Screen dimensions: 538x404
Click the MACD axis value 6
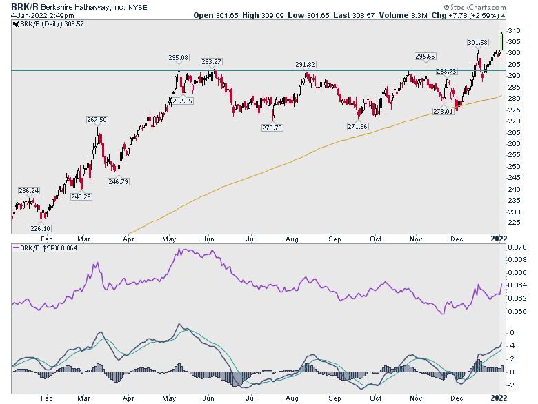(512, 333)
